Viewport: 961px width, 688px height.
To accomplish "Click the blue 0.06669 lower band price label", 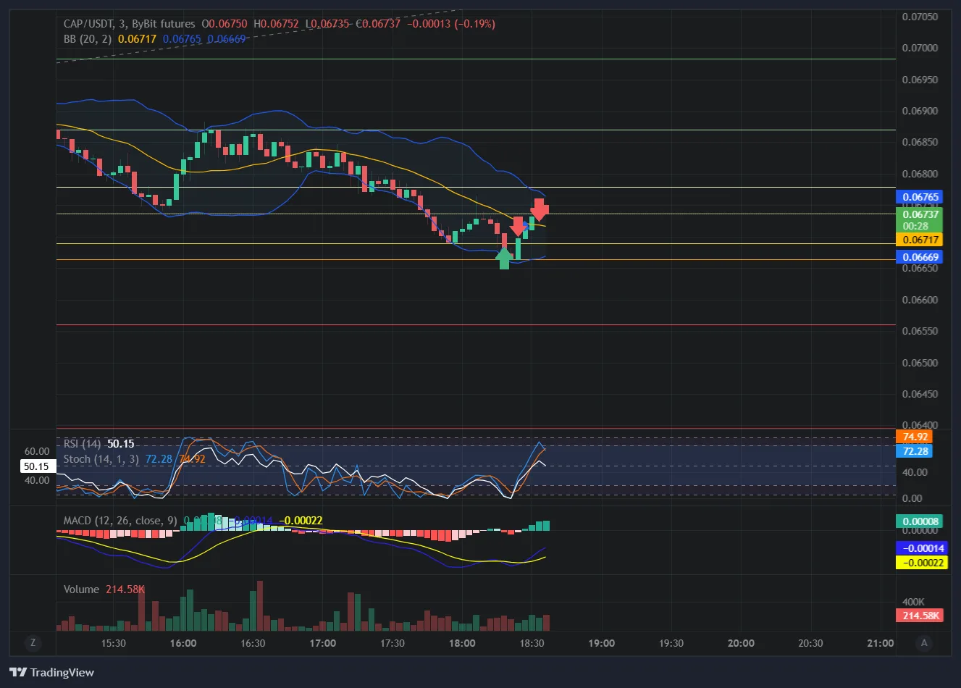I will point(919,257).
